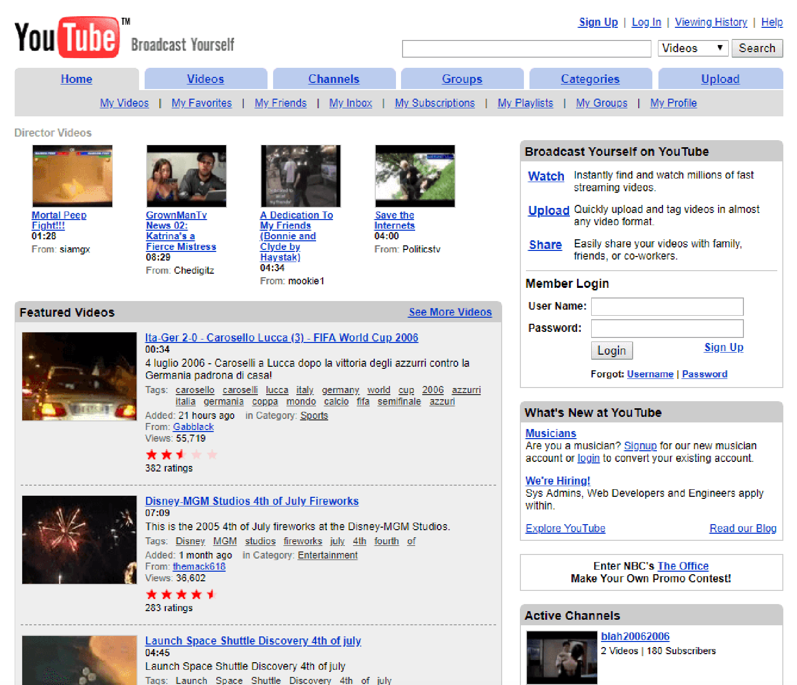Viewport: 797px width, 685px height.
Task: Click the Forgot Username link
Action: (650, 374)
